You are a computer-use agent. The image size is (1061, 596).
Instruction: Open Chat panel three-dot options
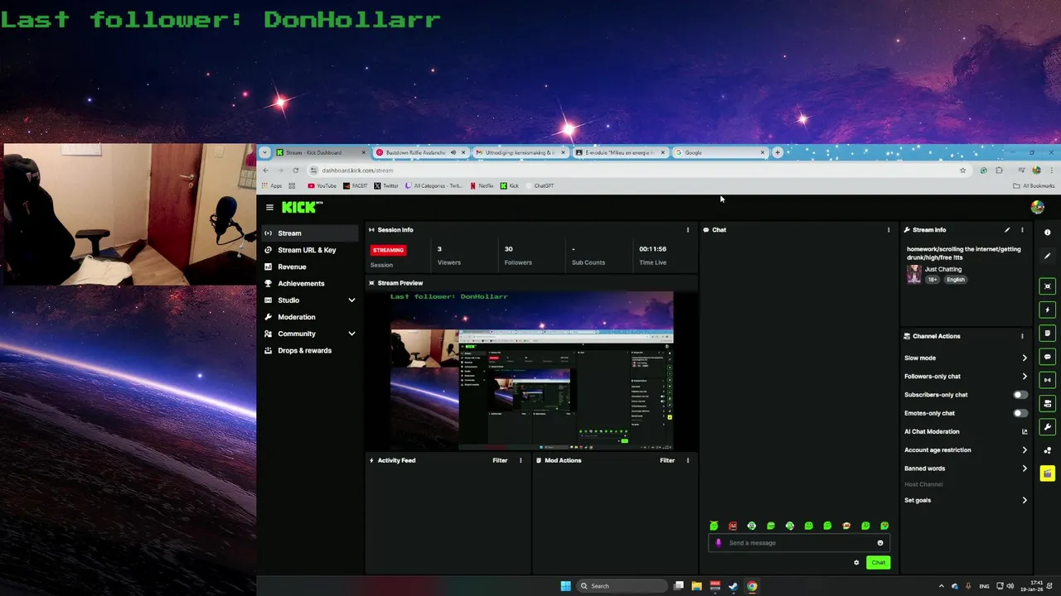(x=889, y=230)
